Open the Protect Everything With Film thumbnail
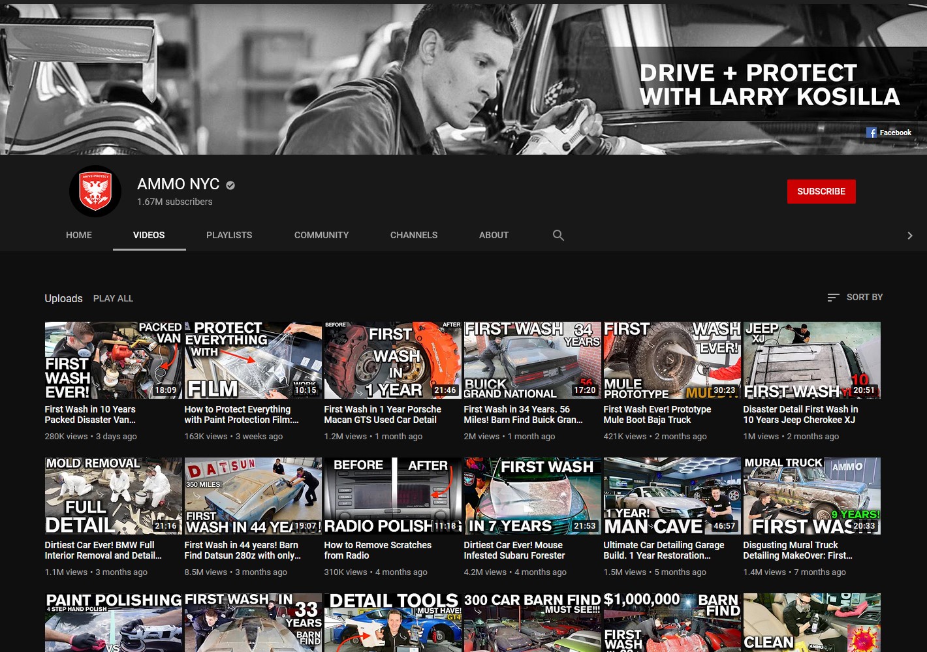927x652 pixels. tap(253, 360)
